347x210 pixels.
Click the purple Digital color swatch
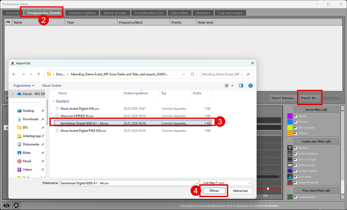[290, 116]
